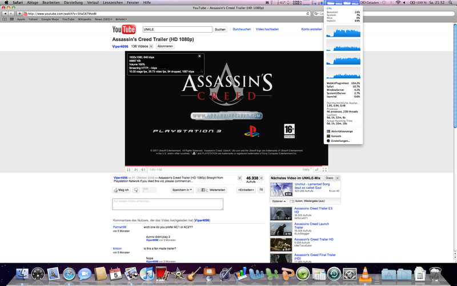457x286 pixels.
Task: Open commenter Palmah96's profile link
Action: 119,227
